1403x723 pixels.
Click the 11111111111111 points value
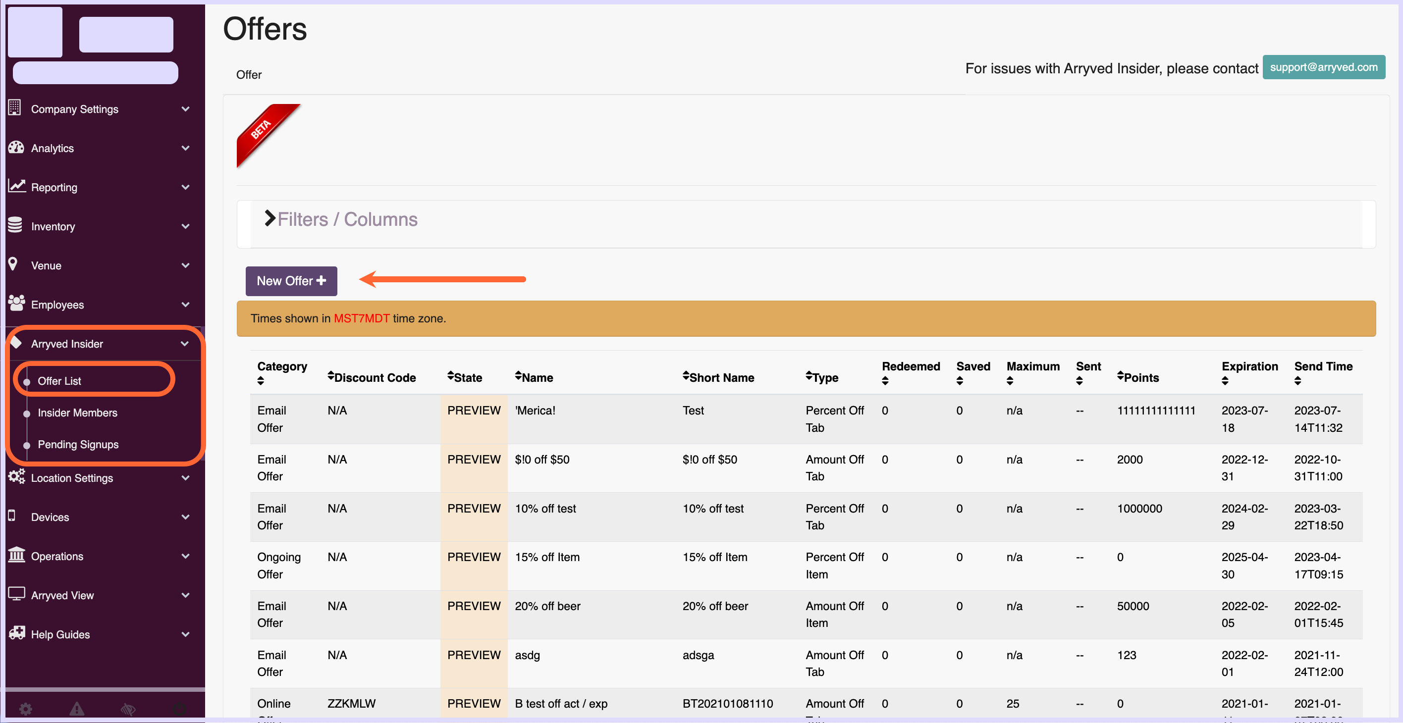click(x=1156, y=410)
